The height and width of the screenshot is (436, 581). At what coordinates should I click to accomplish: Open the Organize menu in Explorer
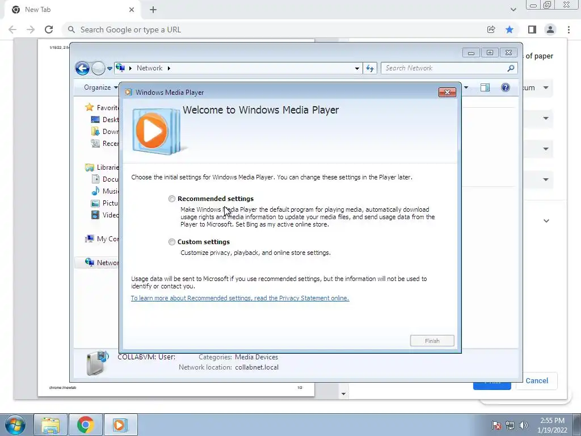pos(100,87)
